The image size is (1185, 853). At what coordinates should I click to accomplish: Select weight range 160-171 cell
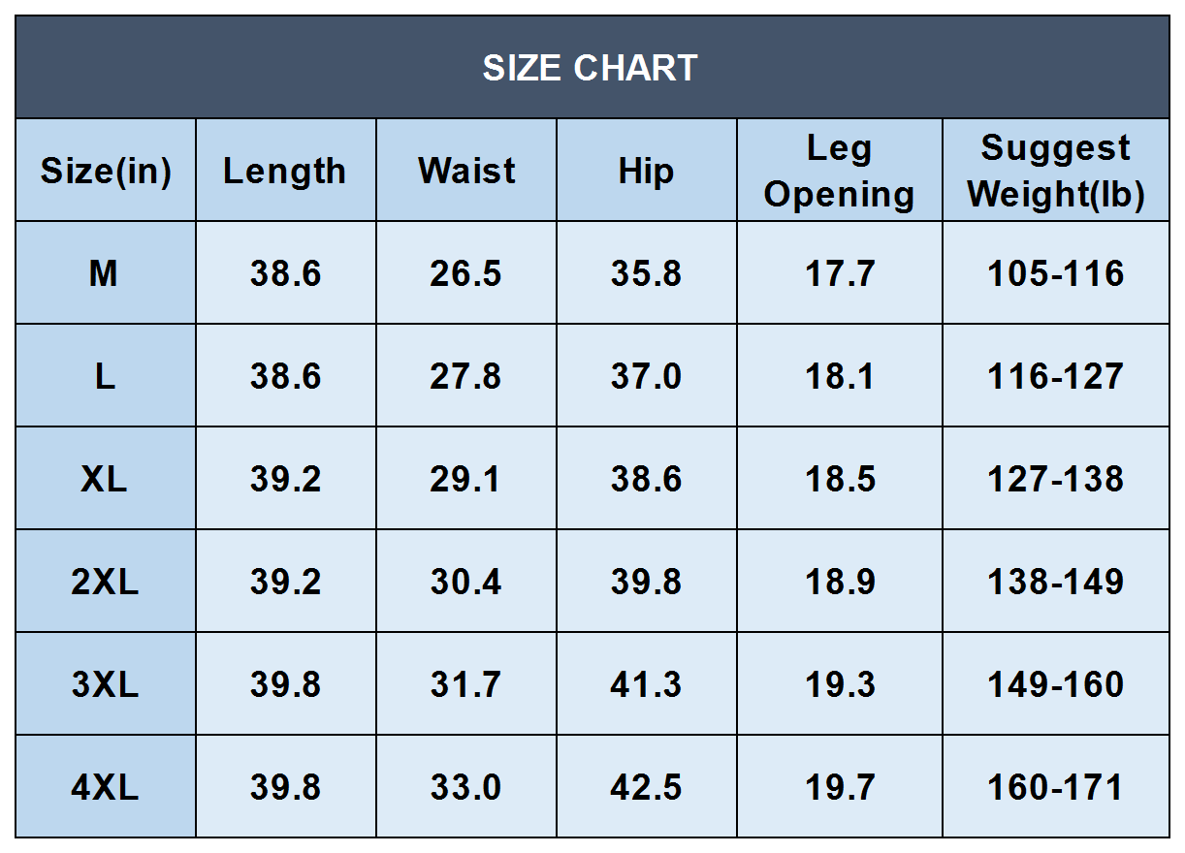click(1055, 787)
